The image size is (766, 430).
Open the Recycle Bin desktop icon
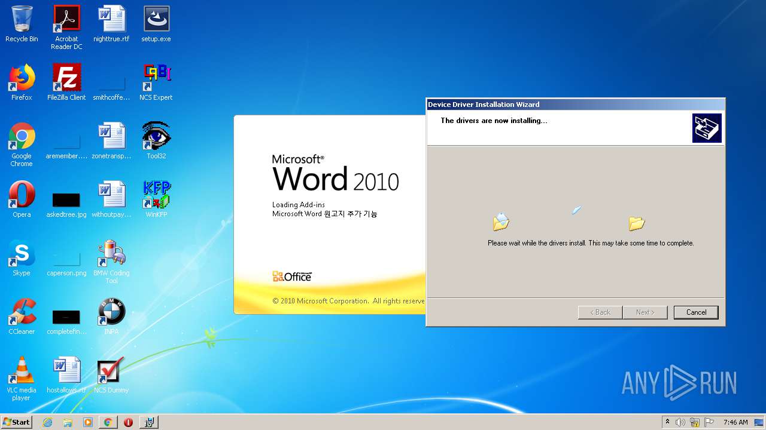[x=22, y=24]
